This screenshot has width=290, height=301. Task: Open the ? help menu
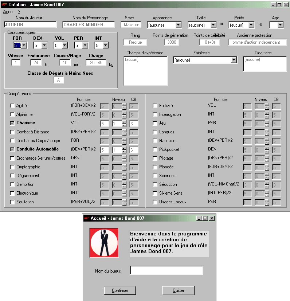(x=19, y=12)
